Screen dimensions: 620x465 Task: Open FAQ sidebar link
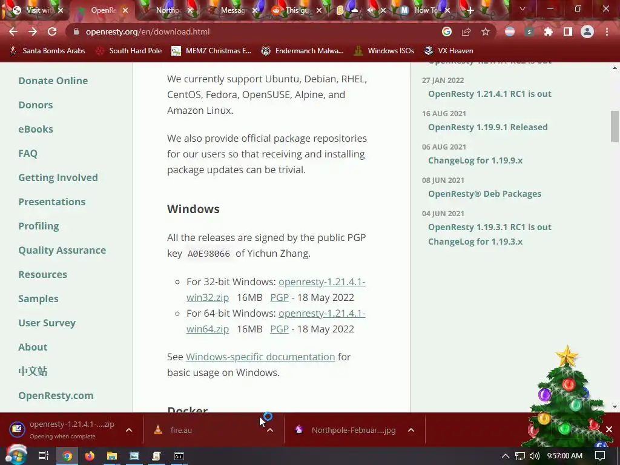pos(28,153)
